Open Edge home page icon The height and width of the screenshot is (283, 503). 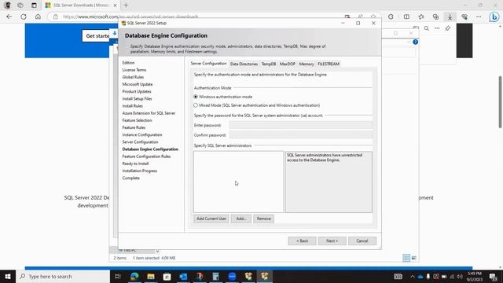pyautogui.click(x=38, y=17)
